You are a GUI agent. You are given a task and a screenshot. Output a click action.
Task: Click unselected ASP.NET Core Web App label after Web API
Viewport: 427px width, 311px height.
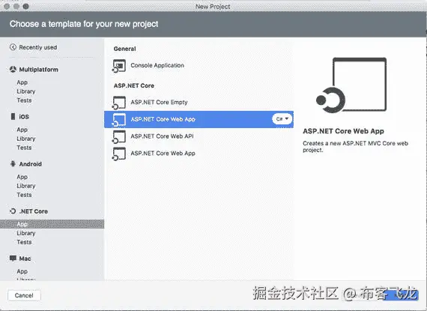click(x=163, y=154)
